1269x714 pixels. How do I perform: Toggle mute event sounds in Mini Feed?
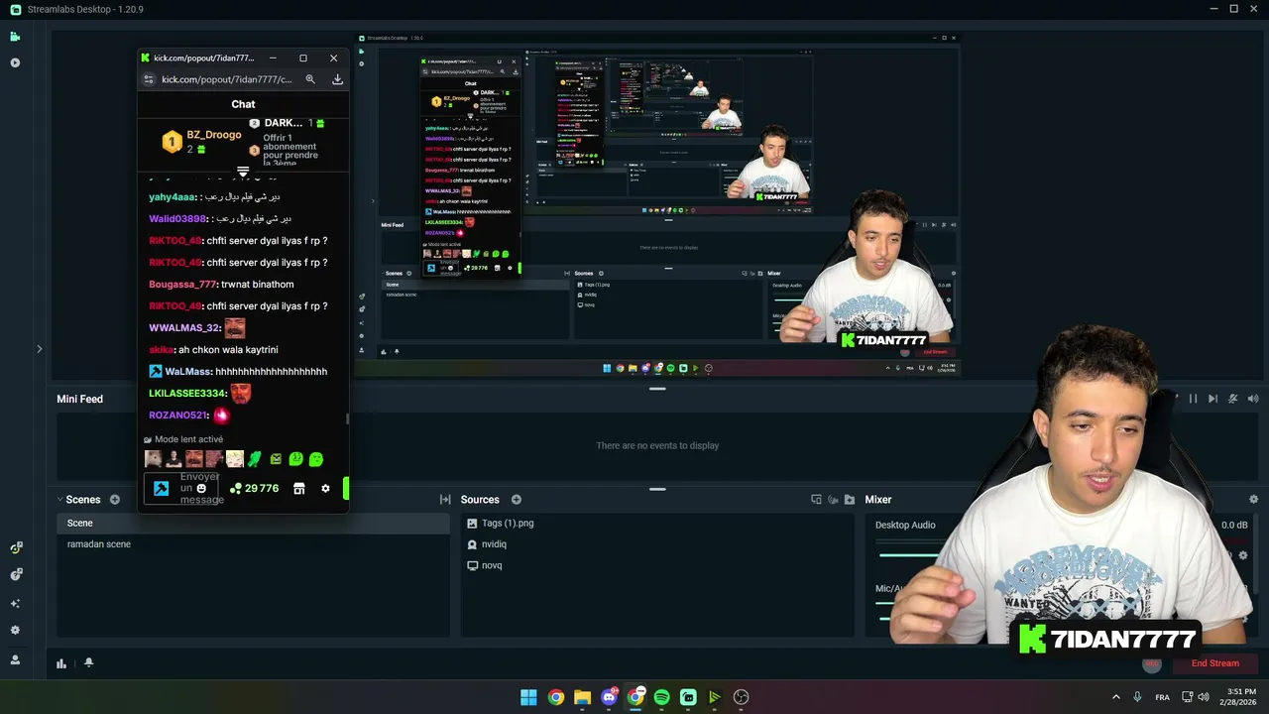[x=1233, y=399]
